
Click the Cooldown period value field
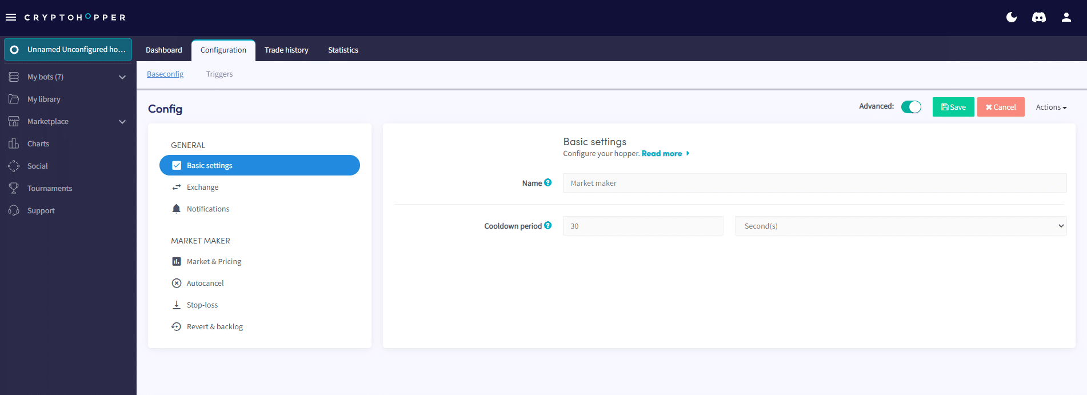643,226
